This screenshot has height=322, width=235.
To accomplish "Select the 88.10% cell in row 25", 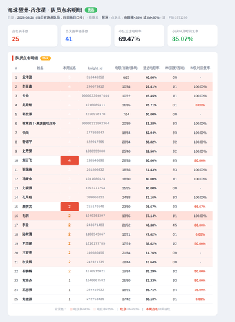I will [x=151, y=299].
